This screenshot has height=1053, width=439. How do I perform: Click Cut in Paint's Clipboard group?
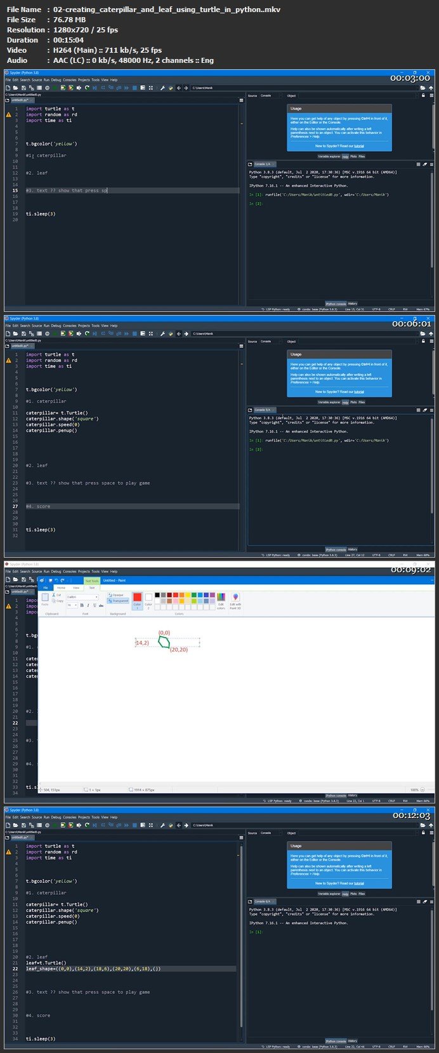pyautogui.click(x=56, y=595)
